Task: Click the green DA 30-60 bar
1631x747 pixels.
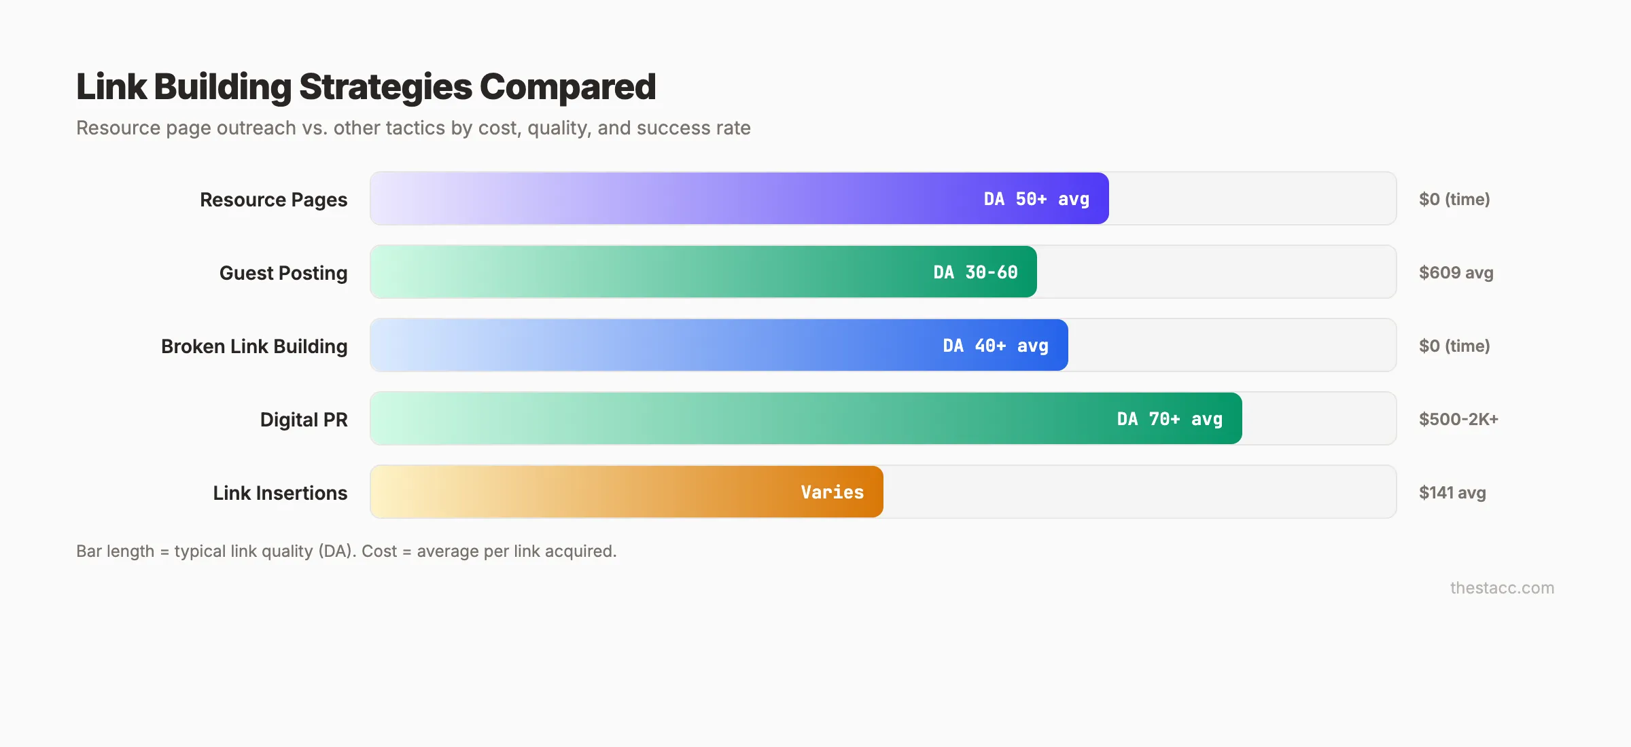Action: click(x=703, y=272)
